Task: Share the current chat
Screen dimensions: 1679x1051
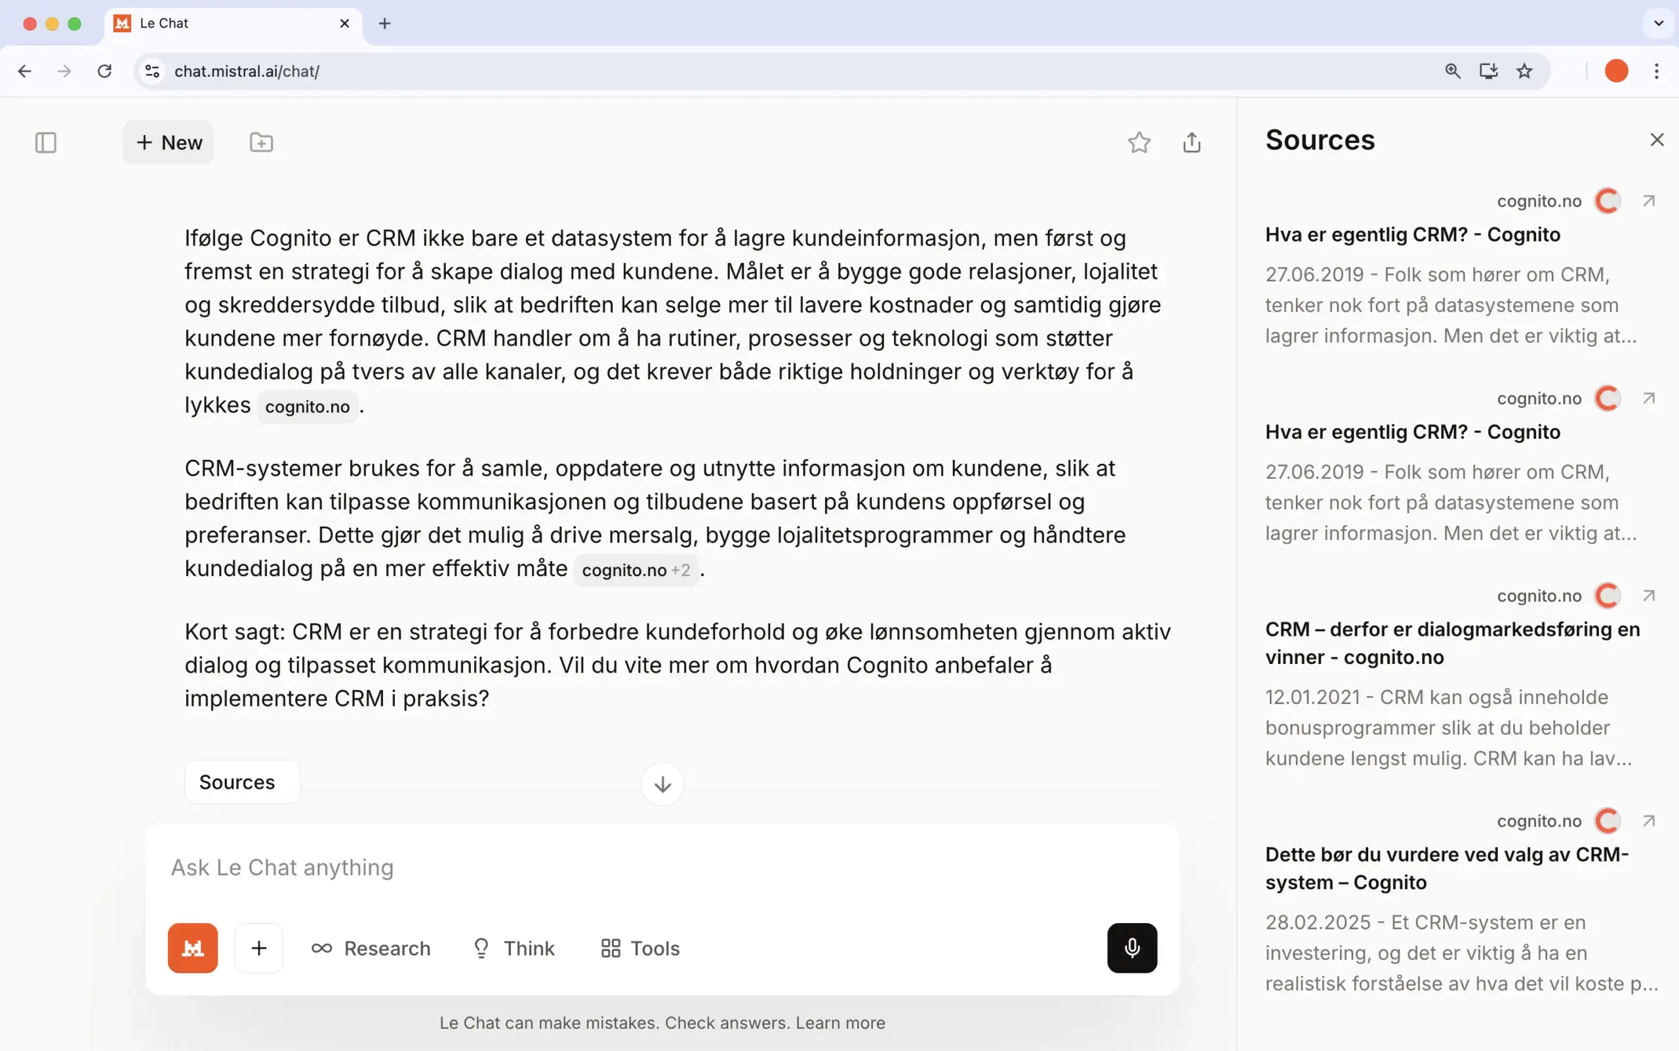Action: pyautogui.click(x=1192, y=142)
